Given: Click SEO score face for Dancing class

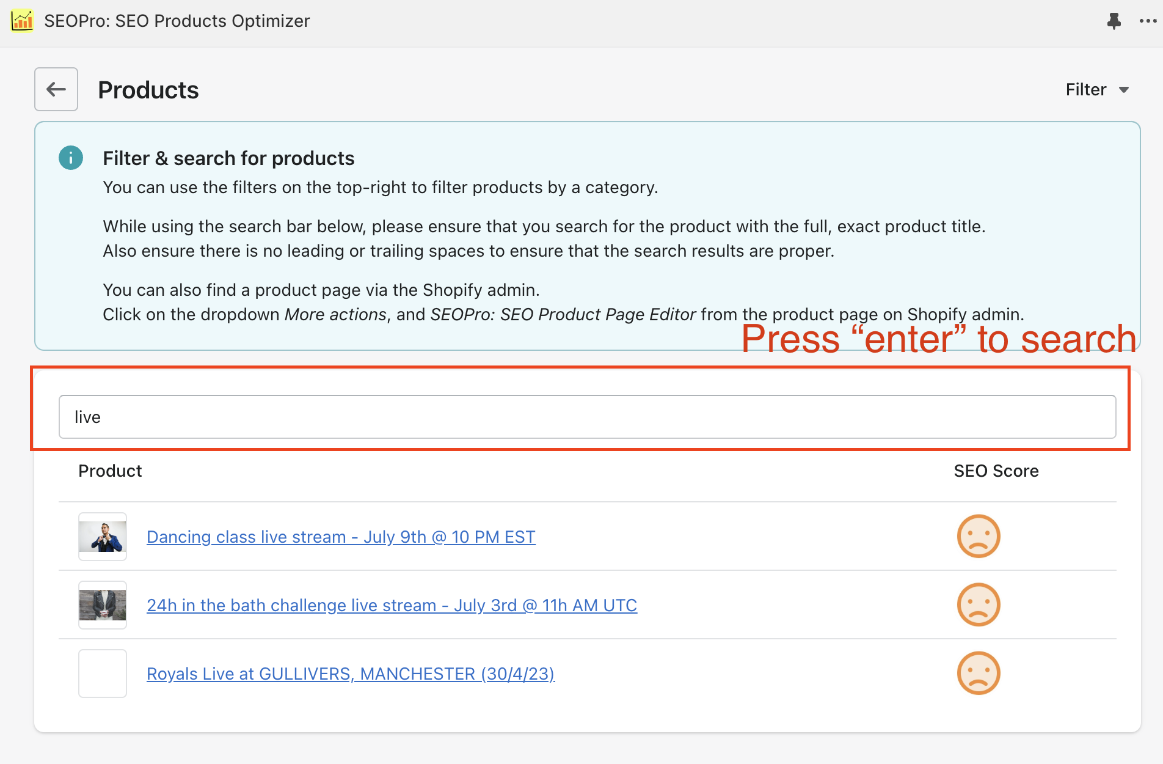Looking at the screenshot, I should [978, 537].
